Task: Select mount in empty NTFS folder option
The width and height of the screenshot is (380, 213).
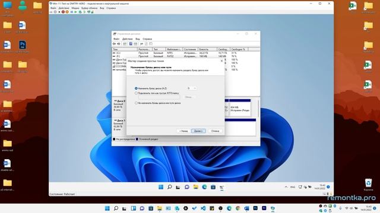Action: coord(136,93)
